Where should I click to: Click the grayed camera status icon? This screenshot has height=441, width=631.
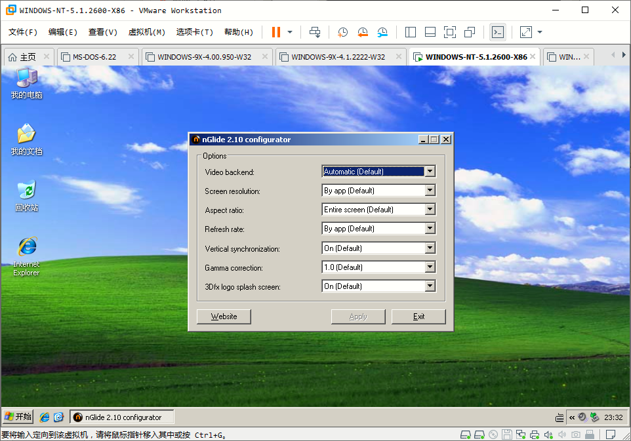pos(576,434)
